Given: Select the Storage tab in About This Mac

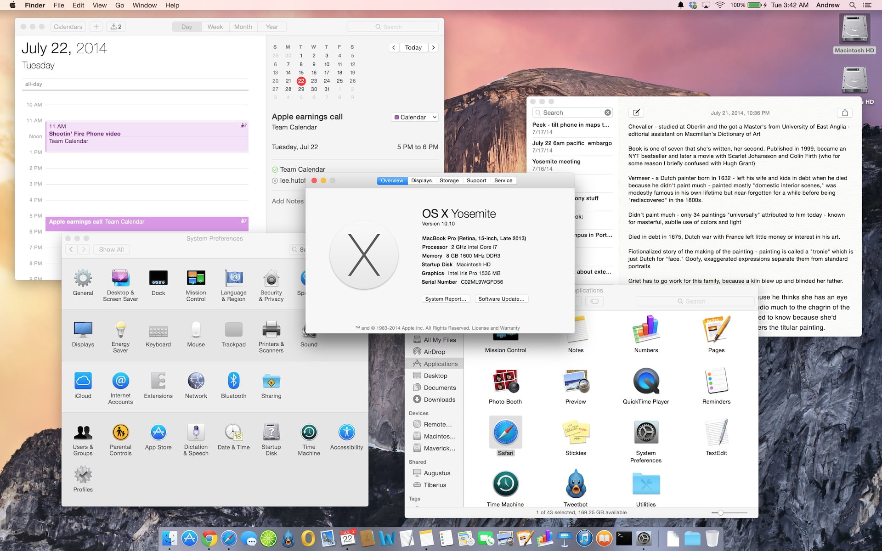Looking at the screenshot, I should pos(448,180).
